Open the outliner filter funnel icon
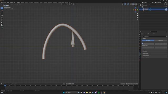The height and width of the screenshot is (94, 168). click(x=164, y=4)
